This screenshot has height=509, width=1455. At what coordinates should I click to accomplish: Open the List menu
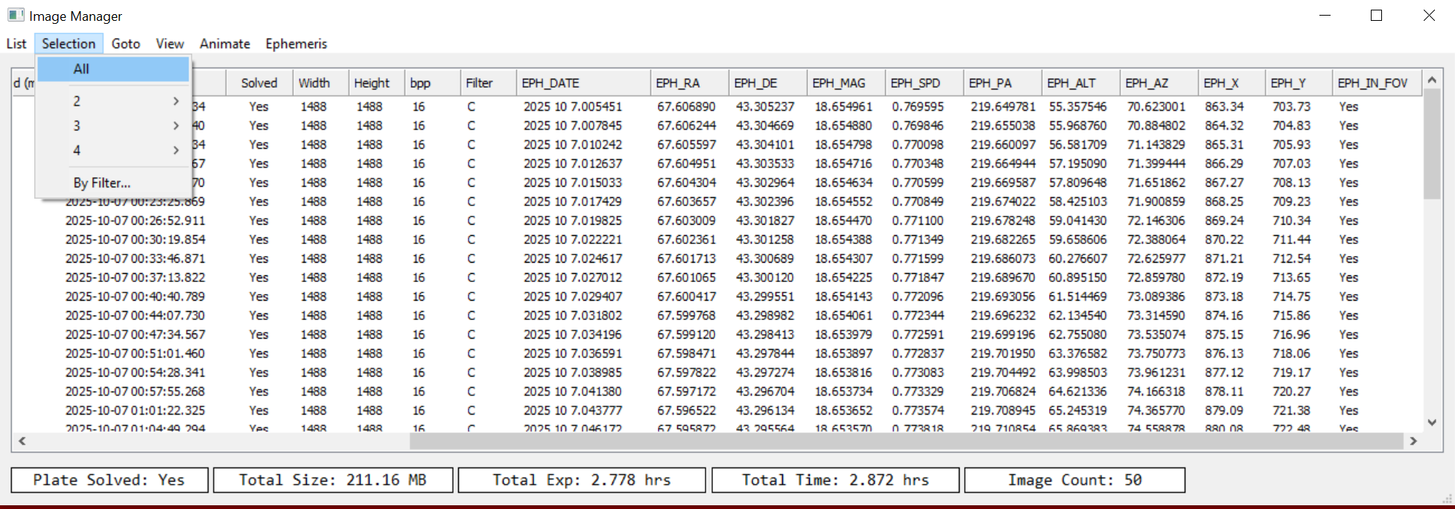point(16,44)
